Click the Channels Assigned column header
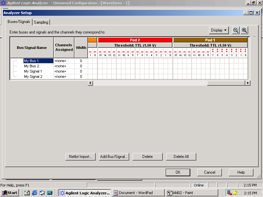 (64, 48)
